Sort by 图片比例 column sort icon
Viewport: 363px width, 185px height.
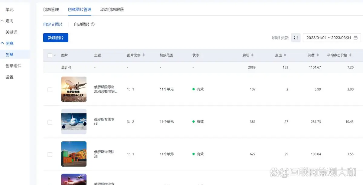(x=144, y=55)
